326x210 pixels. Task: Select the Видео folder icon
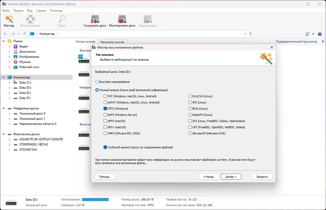pyautogui.click(x=16, y=46)
